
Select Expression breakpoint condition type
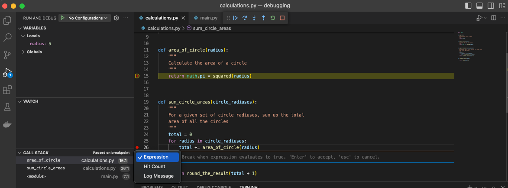click(x=158, y=157)
